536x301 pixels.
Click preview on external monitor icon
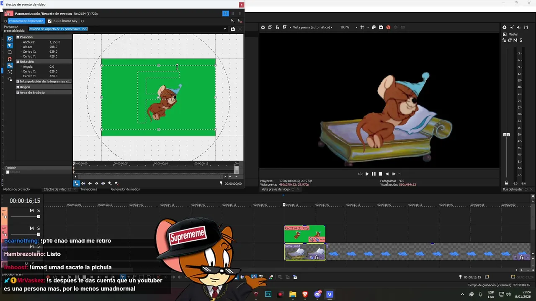click(x=270, y=27)
